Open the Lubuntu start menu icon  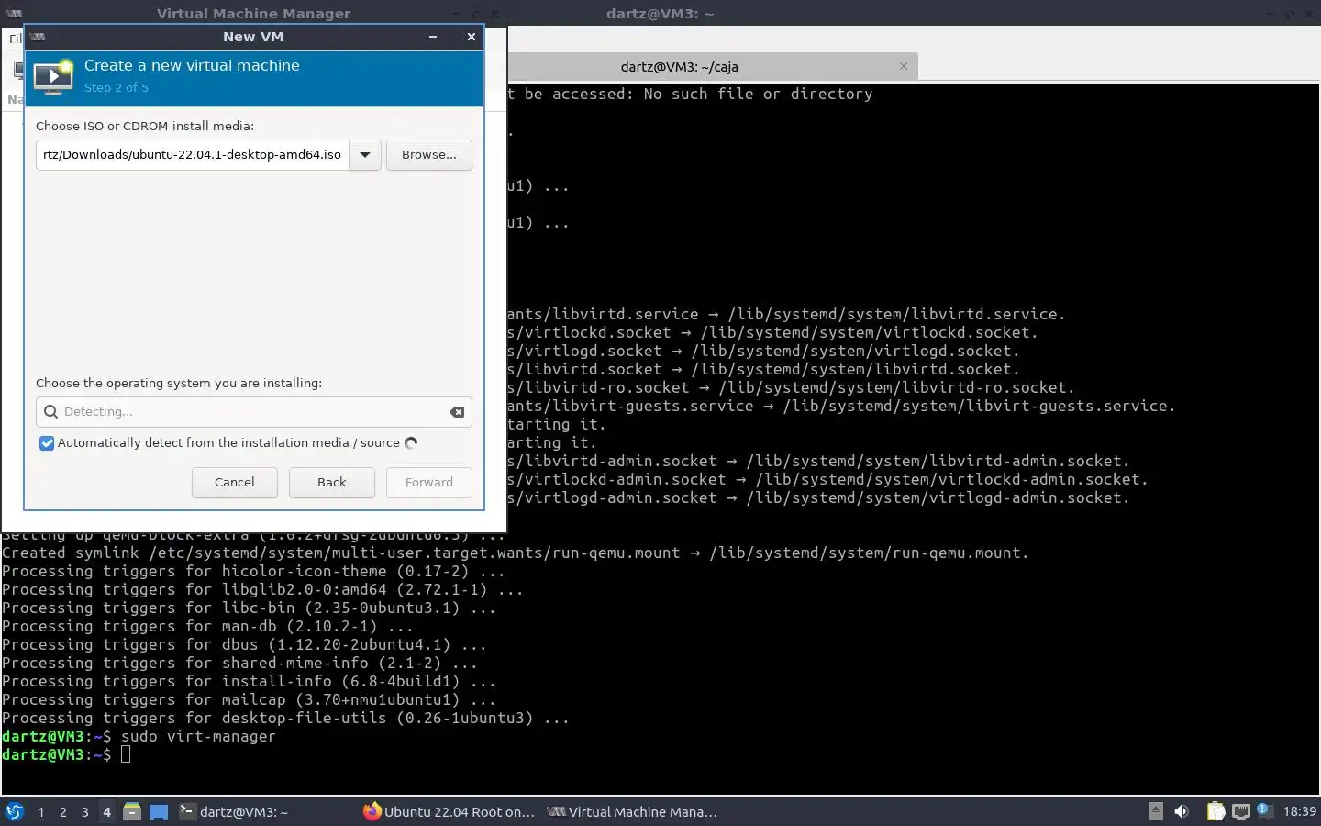point(14,811)
